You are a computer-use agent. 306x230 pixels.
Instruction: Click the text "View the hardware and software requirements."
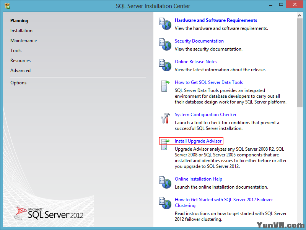coord(221,28)
